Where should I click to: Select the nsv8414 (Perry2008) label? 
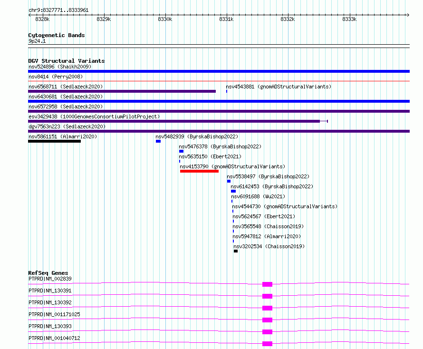point(56,77)
